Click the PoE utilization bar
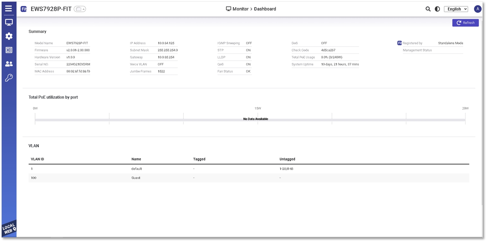This screenshot has width=487, height=242. [250, 120]
